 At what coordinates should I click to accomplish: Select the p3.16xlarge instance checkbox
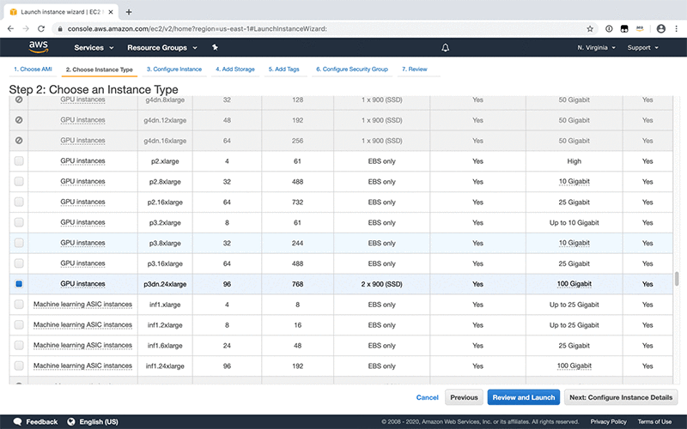[x=19, y=263]
